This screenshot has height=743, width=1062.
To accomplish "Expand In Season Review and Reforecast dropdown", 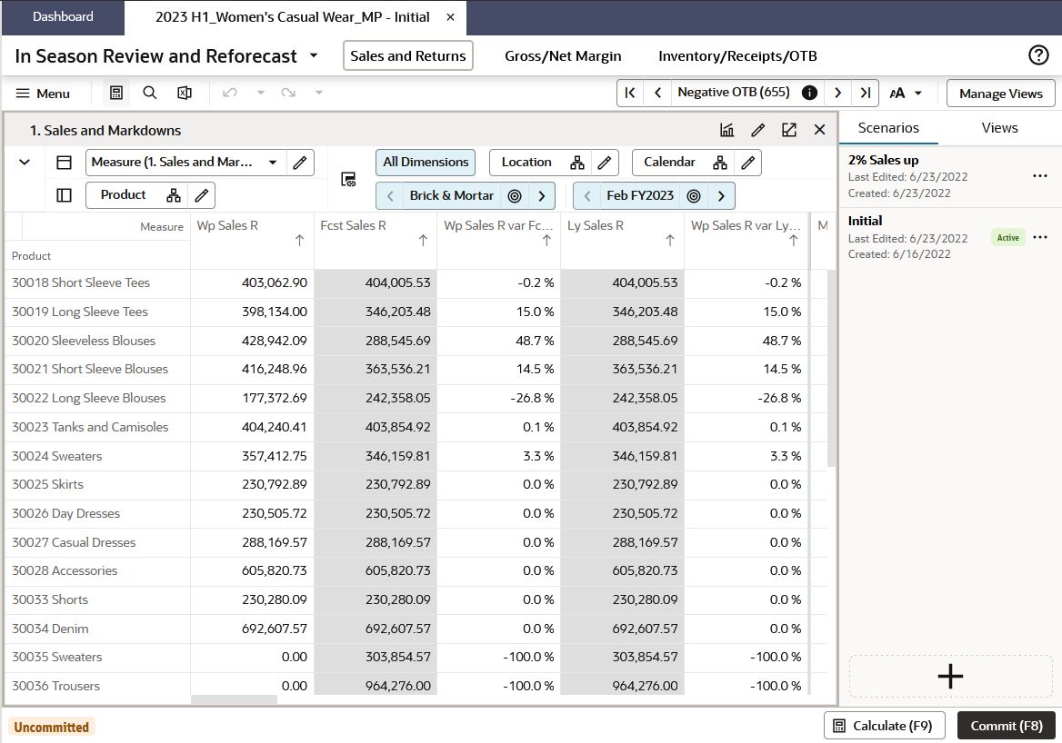I will point(314,55).
